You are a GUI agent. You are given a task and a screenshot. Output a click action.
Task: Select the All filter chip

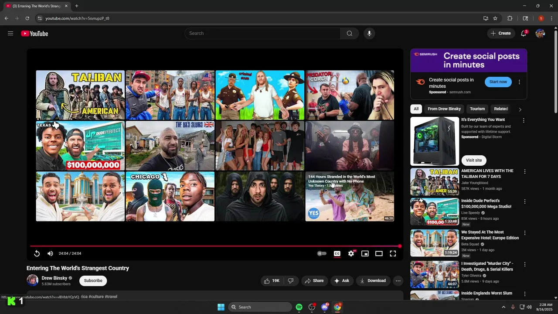click(x=416, y=109)
